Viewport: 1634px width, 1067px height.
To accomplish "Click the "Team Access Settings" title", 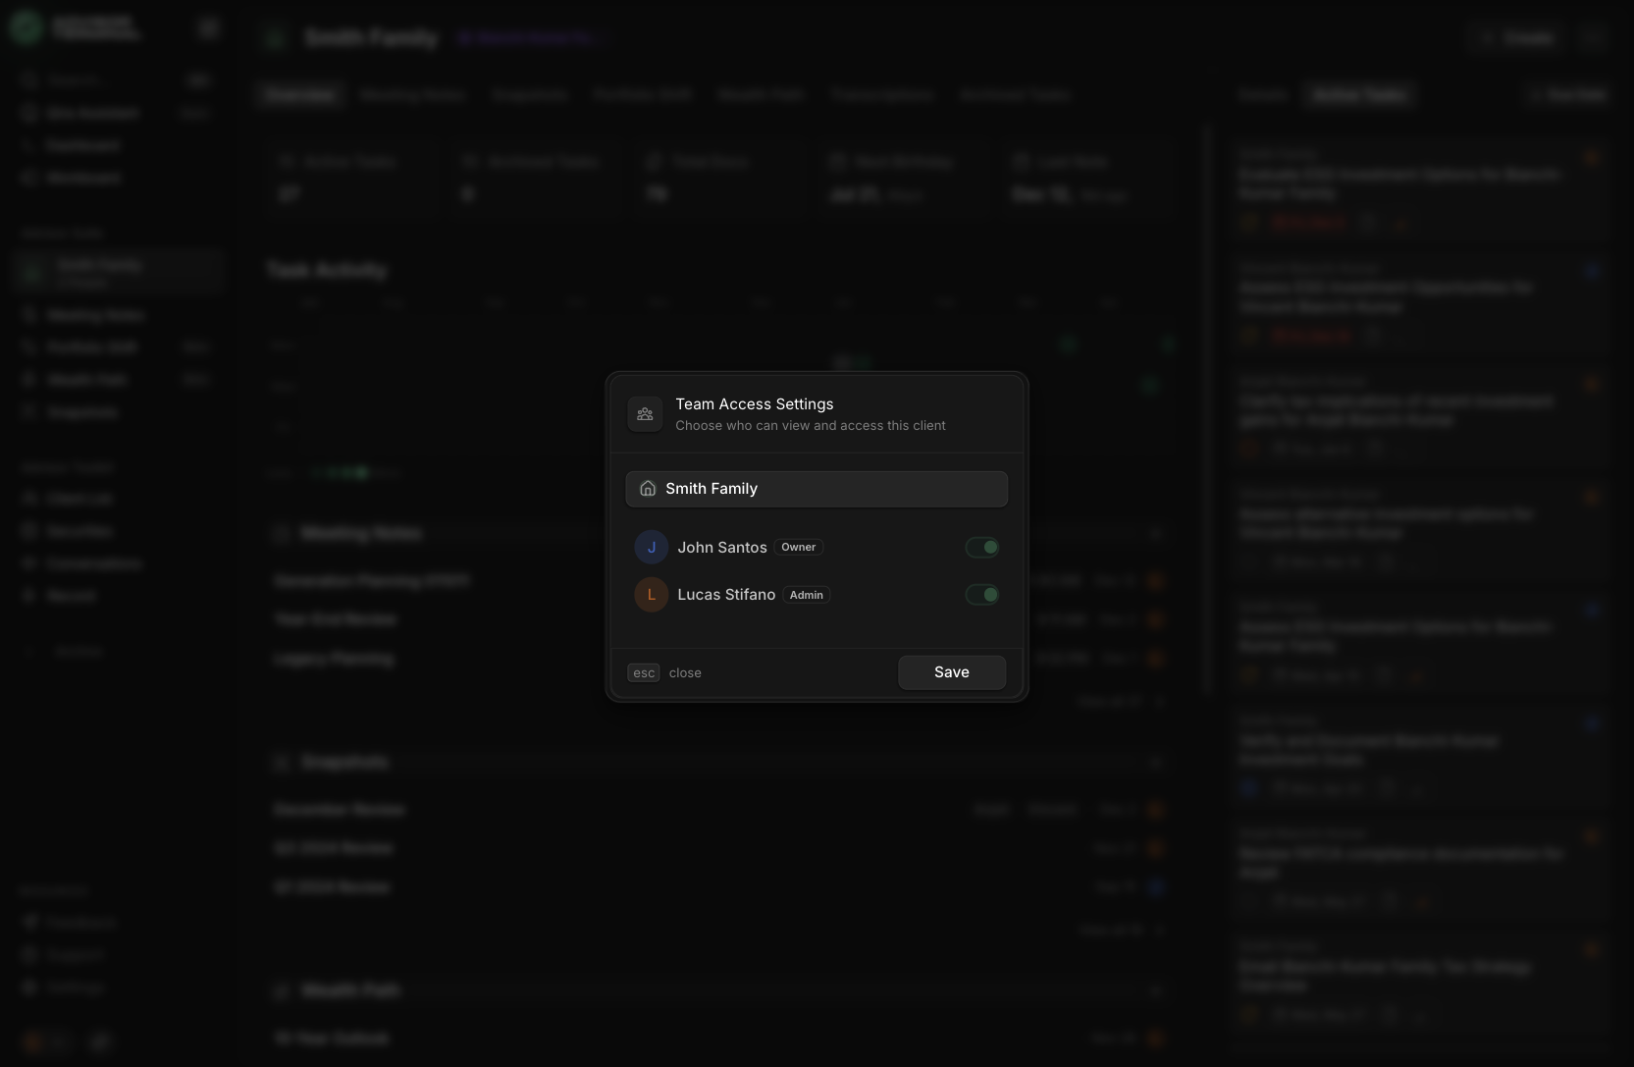I will pyautogui.click(x=755, y=404).
